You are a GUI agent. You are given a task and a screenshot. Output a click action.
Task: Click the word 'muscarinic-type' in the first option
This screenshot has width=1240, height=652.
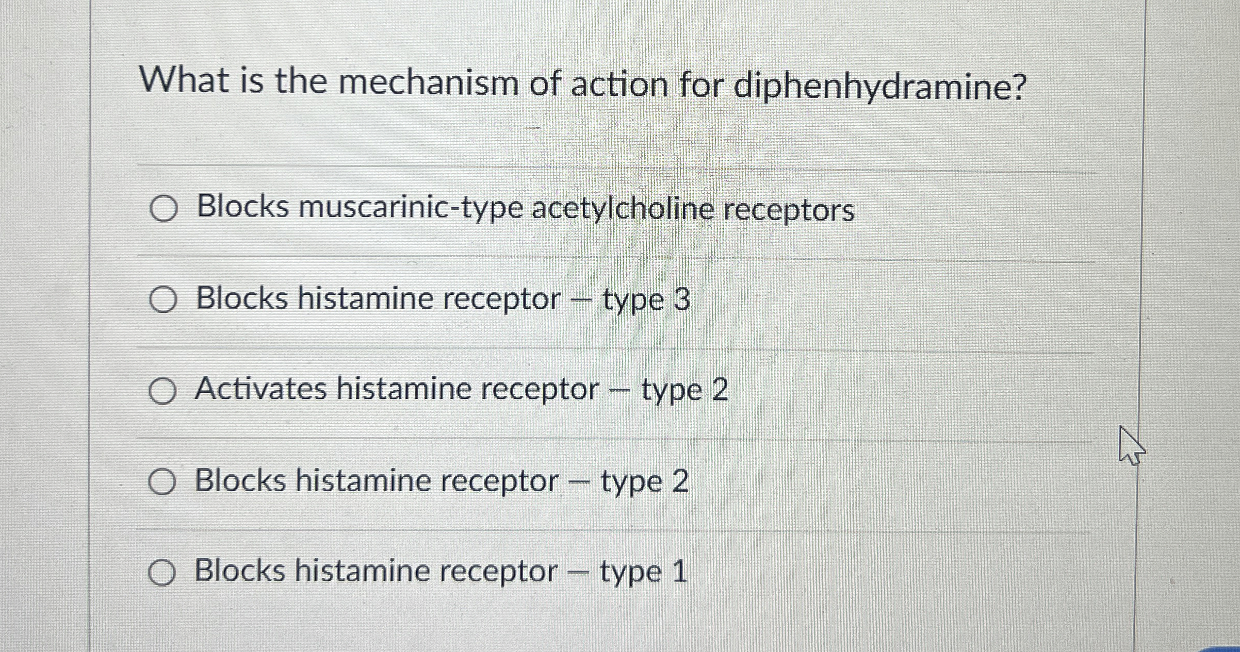click(x=411, y=208)
